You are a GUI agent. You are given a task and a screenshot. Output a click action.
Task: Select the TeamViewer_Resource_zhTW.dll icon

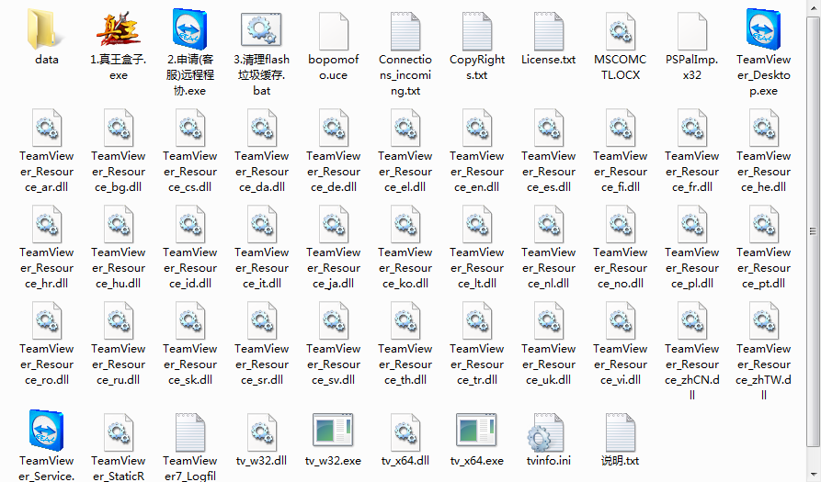[764, 319]
